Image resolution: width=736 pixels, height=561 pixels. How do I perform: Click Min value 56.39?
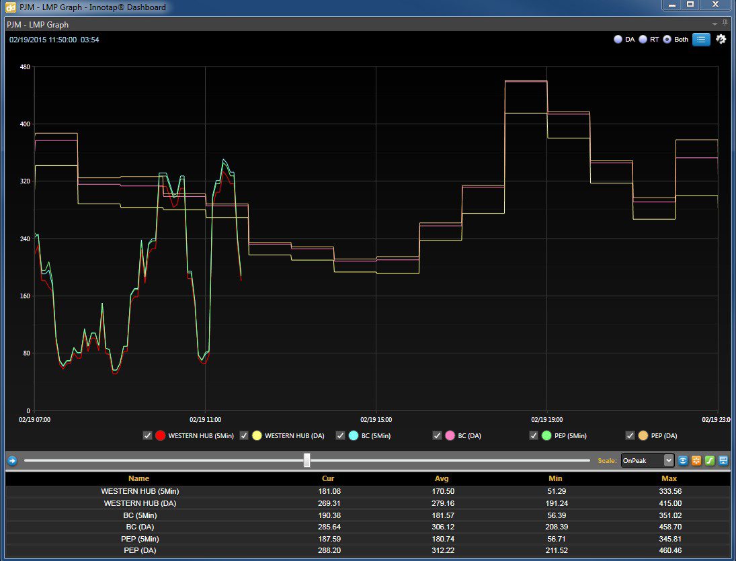pos(557,515)
